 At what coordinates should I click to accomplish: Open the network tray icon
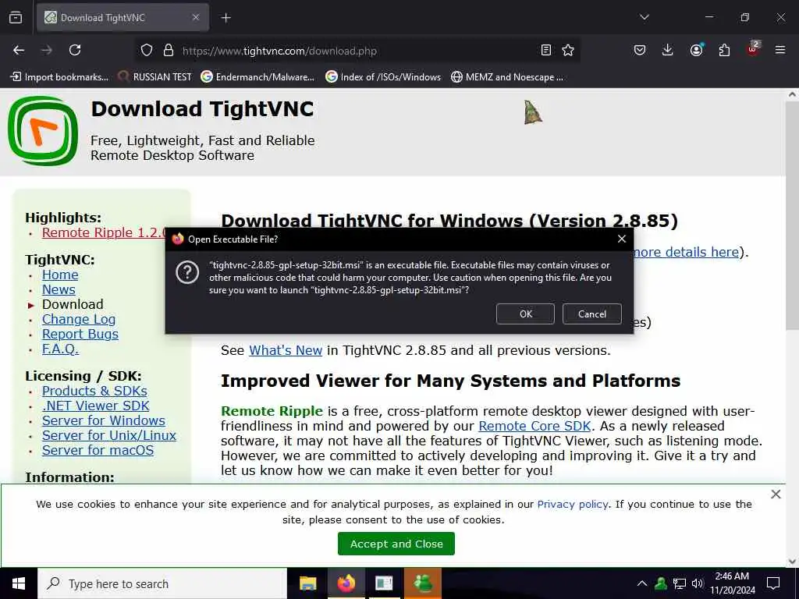tap(680, 583)
